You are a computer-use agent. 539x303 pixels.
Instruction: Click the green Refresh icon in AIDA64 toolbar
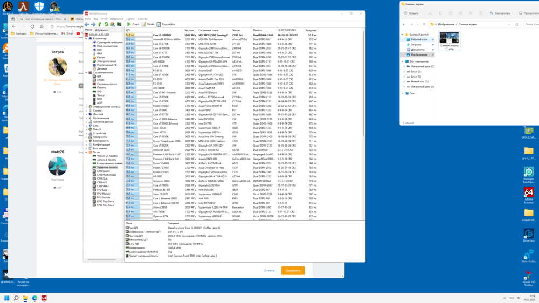pos(106,24)
